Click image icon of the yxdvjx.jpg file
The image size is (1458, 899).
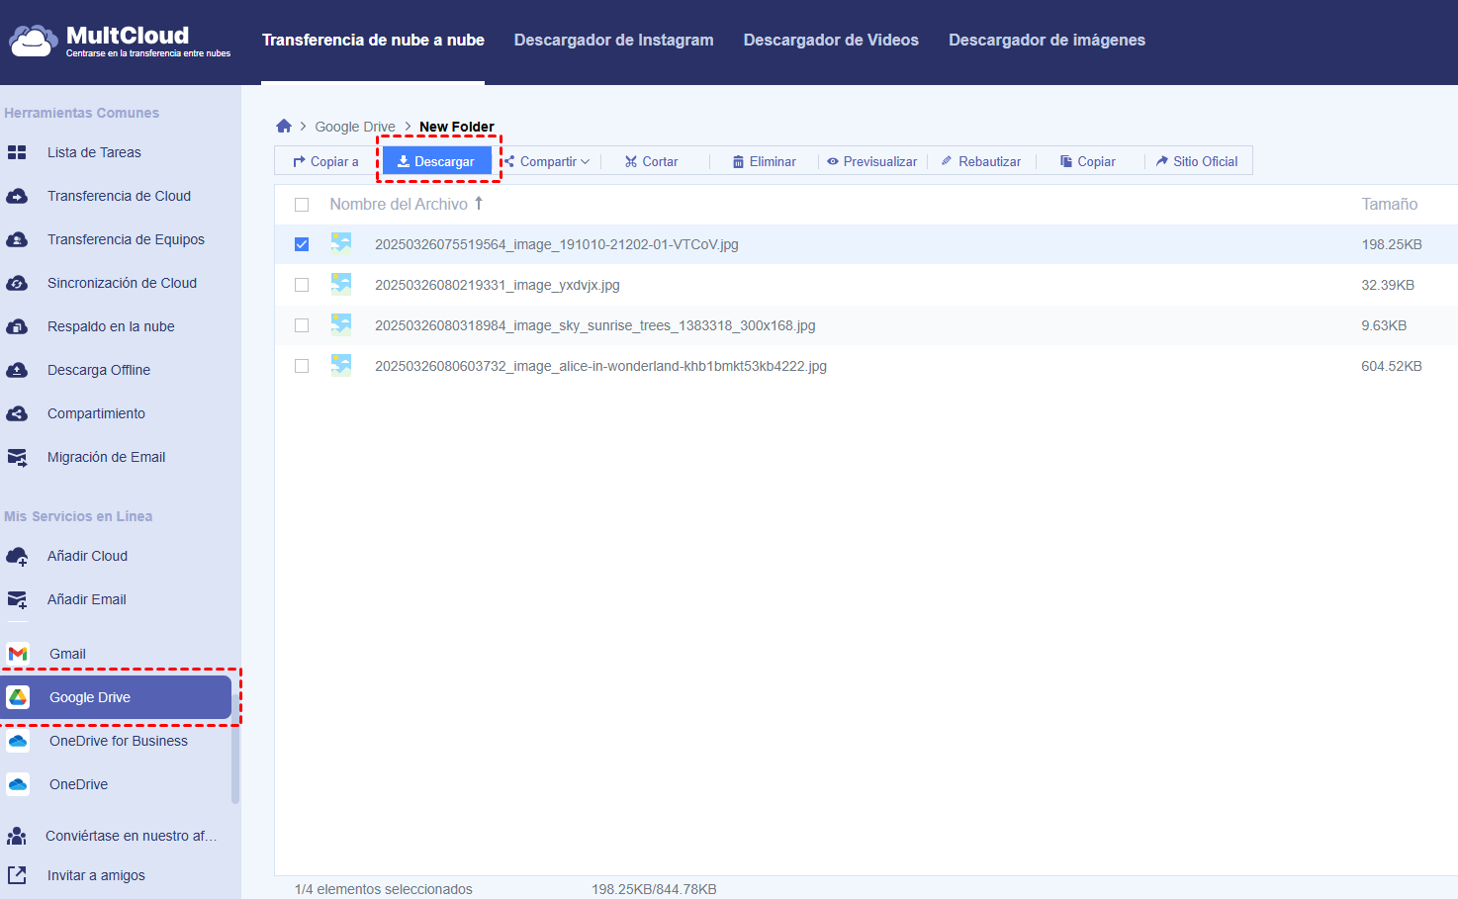click(341, 284)
